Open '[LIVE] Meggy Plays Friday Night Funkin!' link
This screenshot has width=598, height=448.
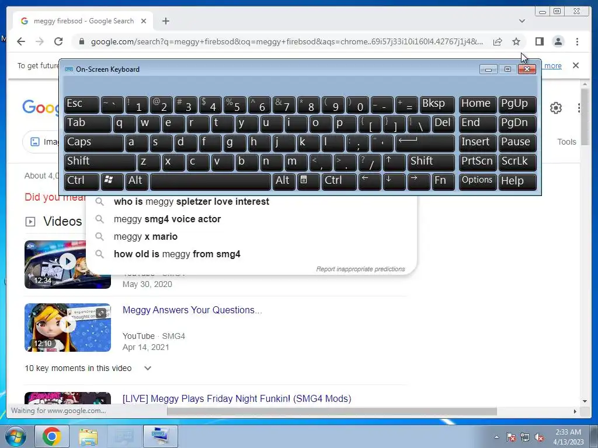point(237,398)
